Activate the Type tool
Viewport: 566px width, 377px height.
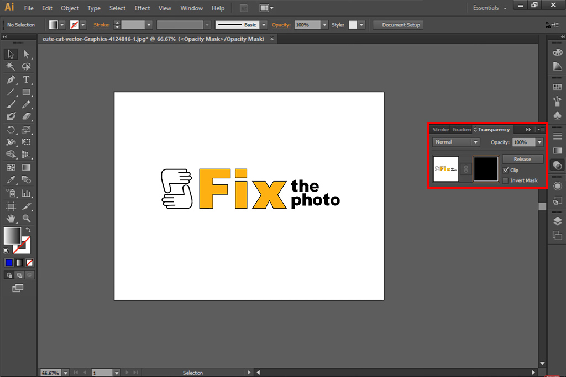26,79
